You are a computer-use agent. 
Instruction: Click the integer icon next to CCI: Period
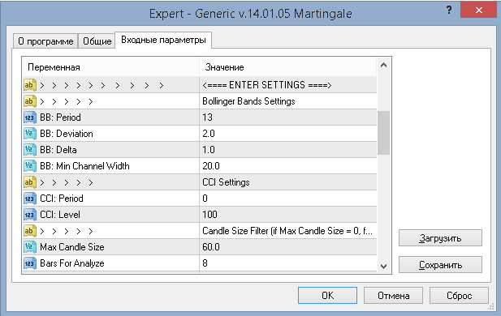30,199
